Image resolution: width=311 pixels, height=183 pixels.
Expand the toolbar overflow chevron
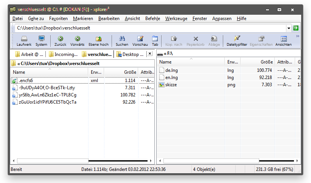click(x=297, y=36)
